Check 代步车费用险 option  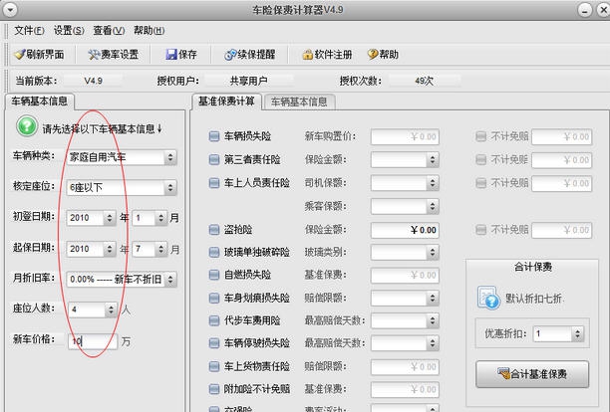pos(214,320)
